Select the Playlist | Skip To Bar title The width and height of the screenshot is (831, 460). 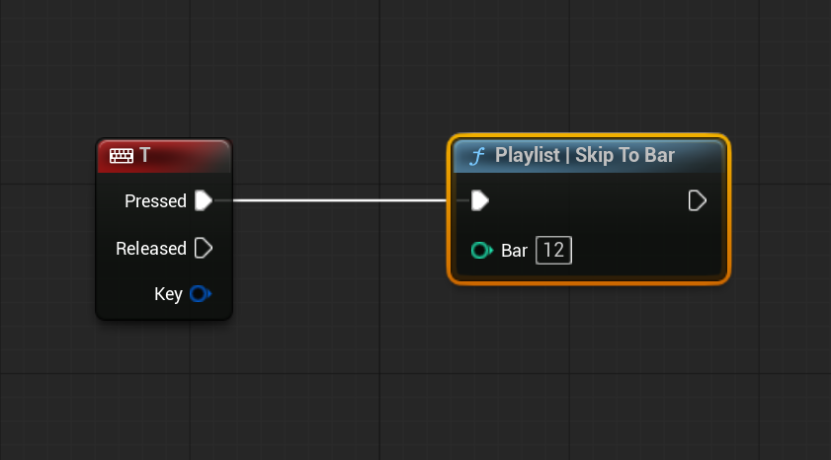pyautogui.click(x=584, y=156)
